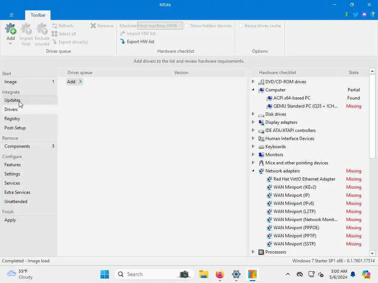378x283 pixels.
Task: Expand the Display adapters node
Action: 253,122
